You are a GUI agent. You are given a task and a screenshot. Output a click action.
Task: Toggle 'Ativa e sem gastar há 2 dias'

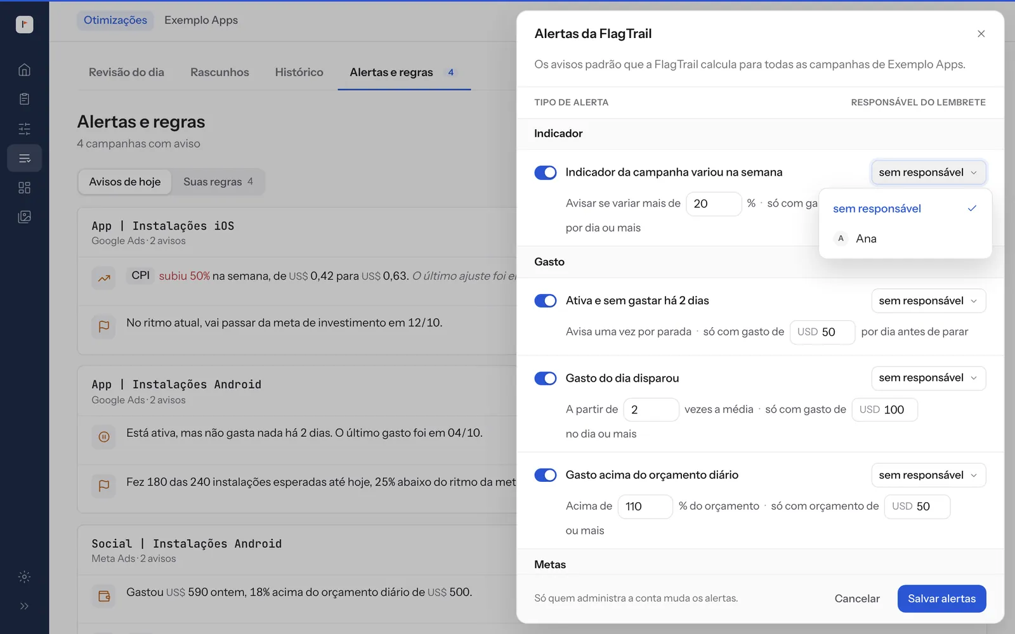point(546,301)
